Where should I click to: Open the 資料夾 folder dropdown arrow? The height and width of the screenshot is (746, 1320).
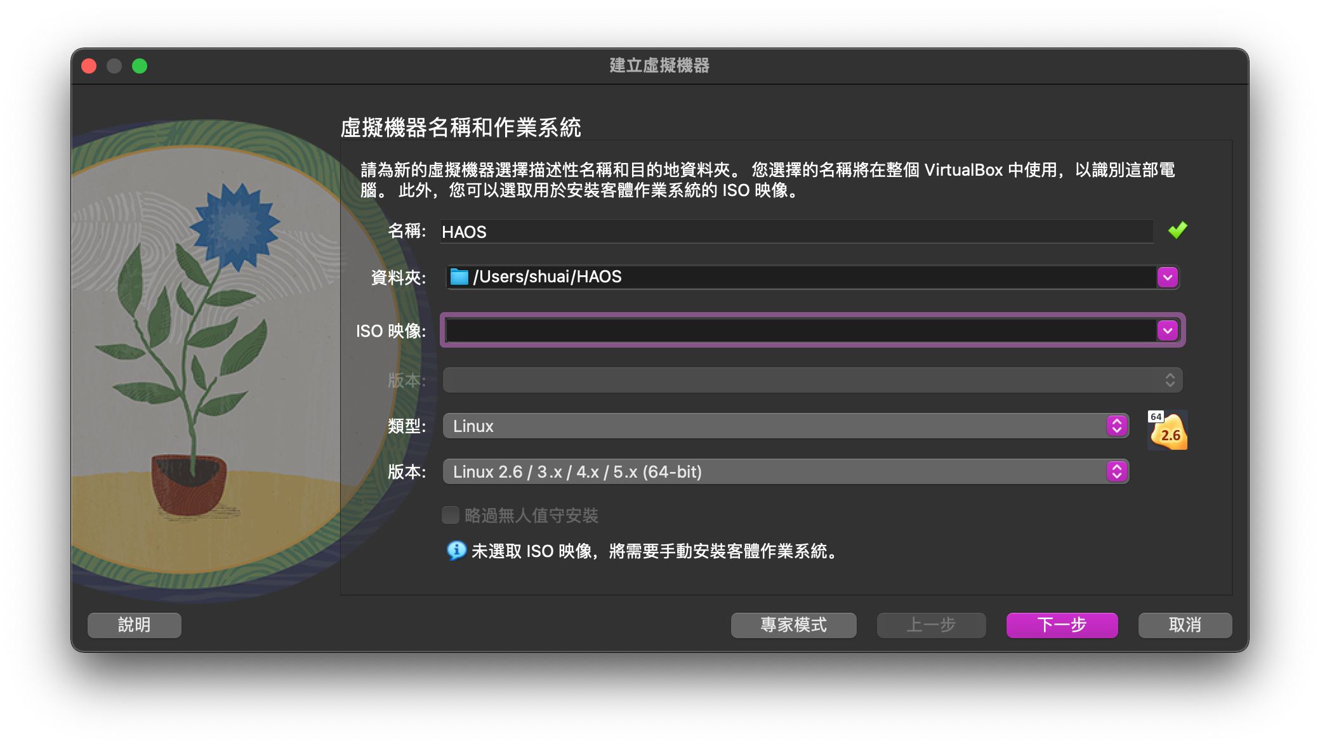pyautogui.click(x=1168, y=277)
